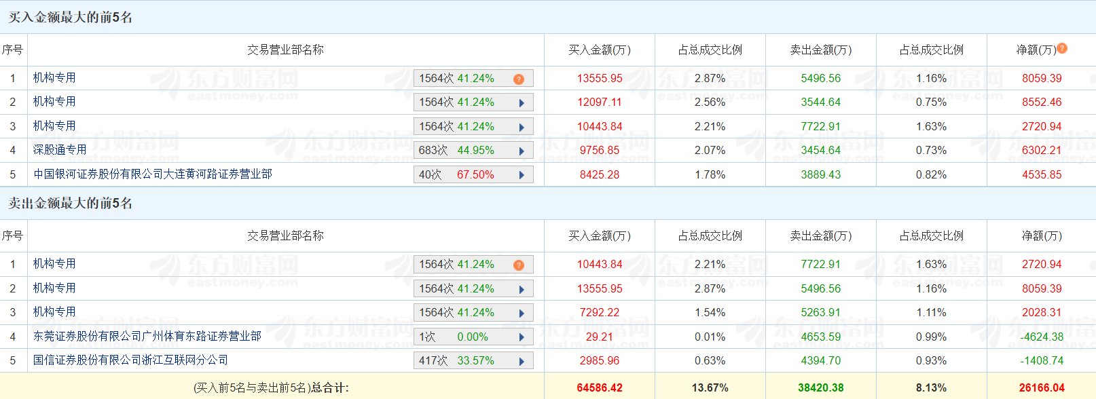Click the 40次 67.50% stats badge
Viewport: 1096px width, 399px height.
click(456, 174)
